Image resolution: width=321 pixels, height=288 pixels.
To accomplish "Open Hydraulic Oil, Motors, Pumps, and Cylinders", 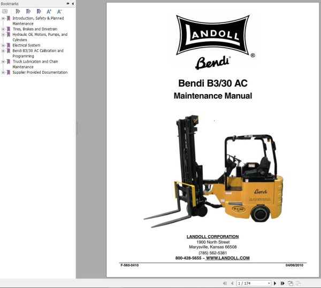I will (x=40, y=37).
